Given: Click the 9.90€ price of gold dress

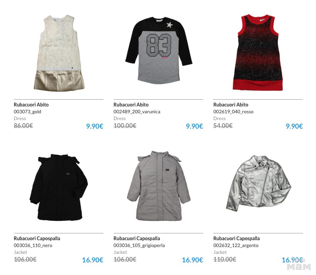Looking at the screenshot, I should (95, 126).
